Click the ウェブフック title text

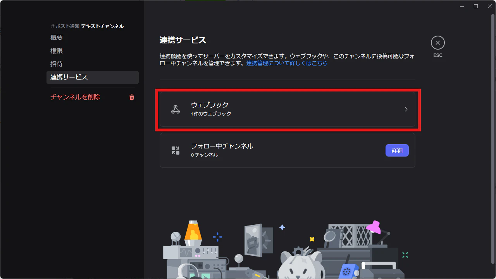210,105
